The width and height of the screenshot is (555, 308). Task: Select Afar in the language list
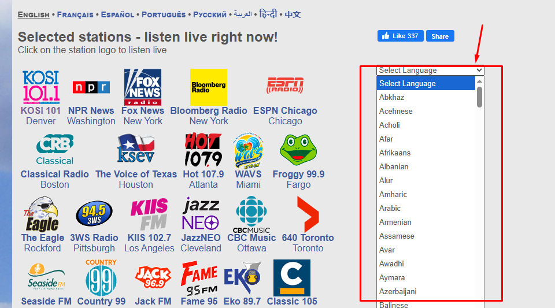click(x=426, y=139)
